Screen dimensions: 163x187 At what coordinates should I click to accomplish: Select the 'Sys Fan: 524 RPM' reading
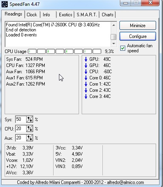[x=24, y=59]
